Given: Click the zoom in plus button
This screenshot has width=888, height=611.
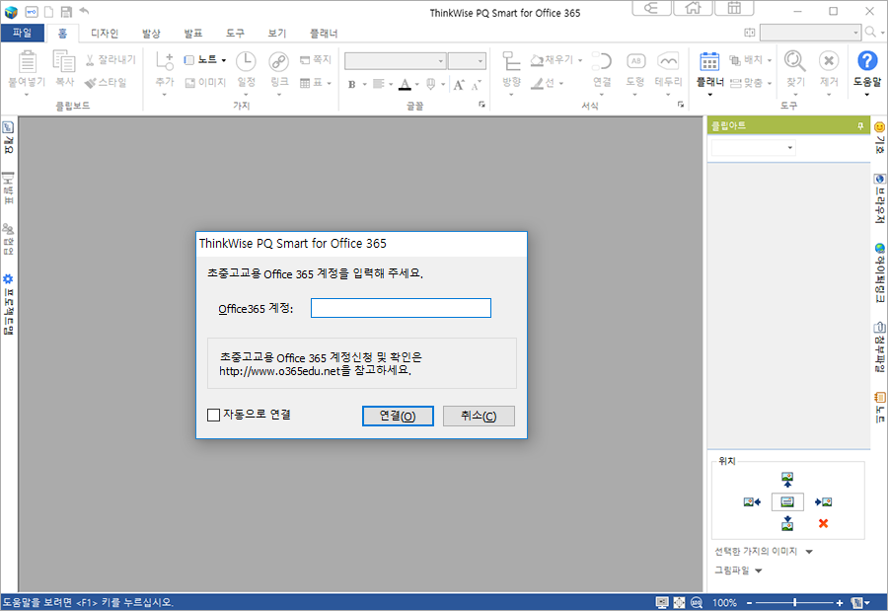Looking at the screenshot, I should click(x=840, y=602).
